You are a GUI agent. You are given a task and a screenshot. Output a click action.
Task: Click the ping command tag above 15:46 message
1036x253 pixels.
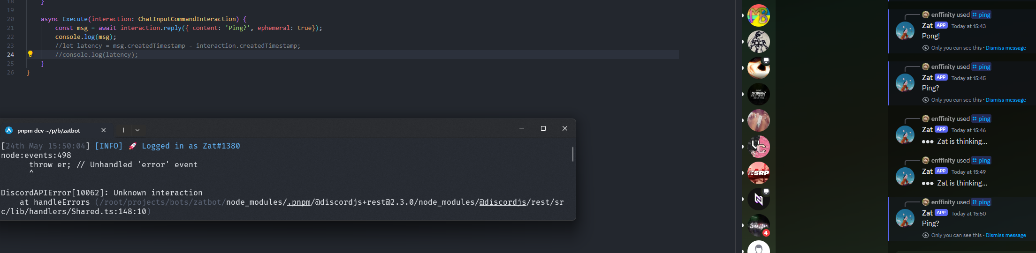pyautogui.click(x=981, y=119)
